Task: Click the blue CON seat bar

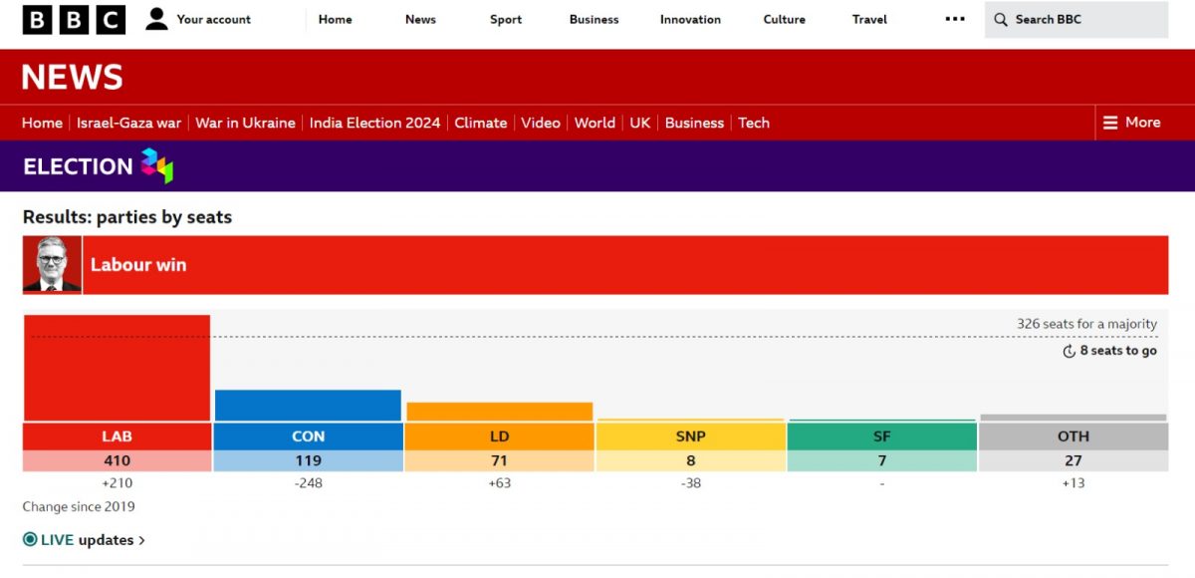Action: click(x=308, y=406)
